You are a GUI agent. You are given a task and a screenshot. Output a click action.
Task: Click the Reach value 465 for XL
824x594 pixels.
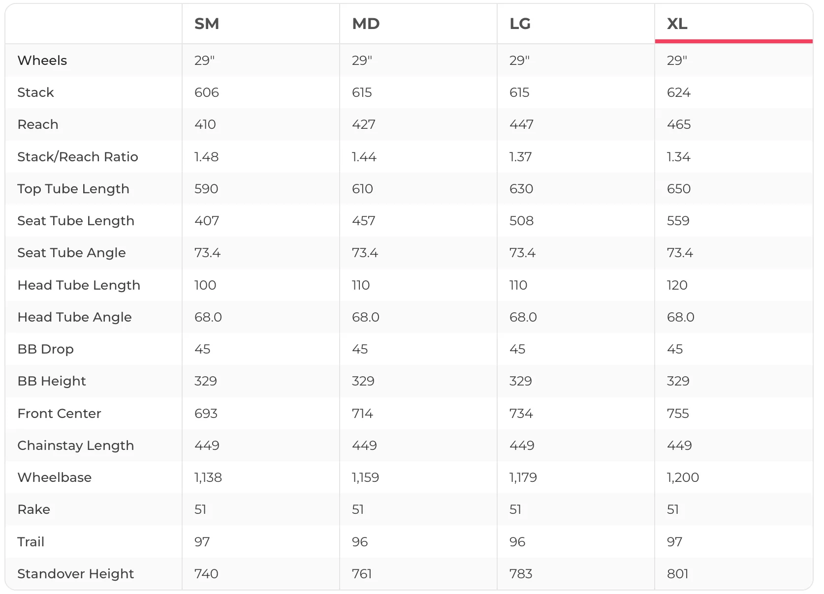click(679, 124)
